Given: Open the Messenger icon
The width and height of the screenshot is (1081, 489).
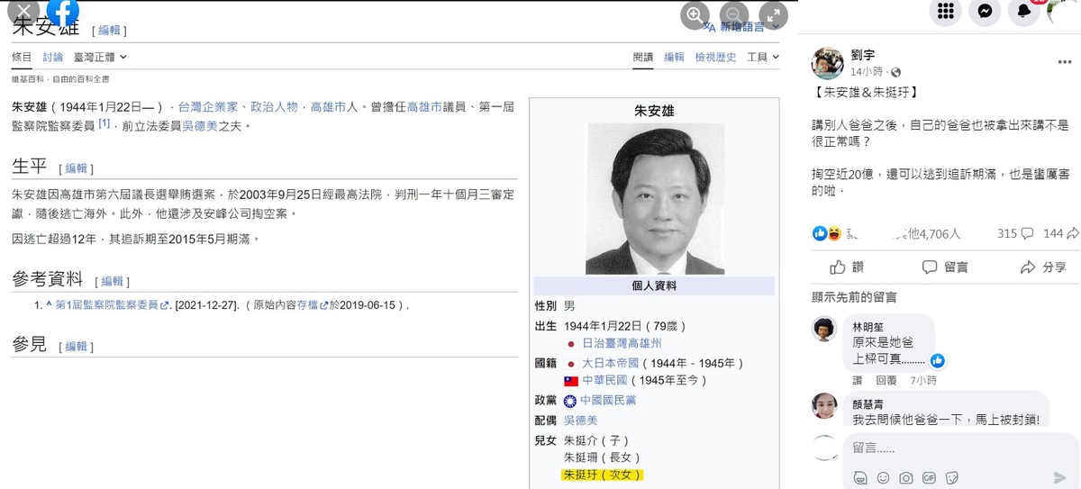Looking at the screenshot, I should coord(985,12).
